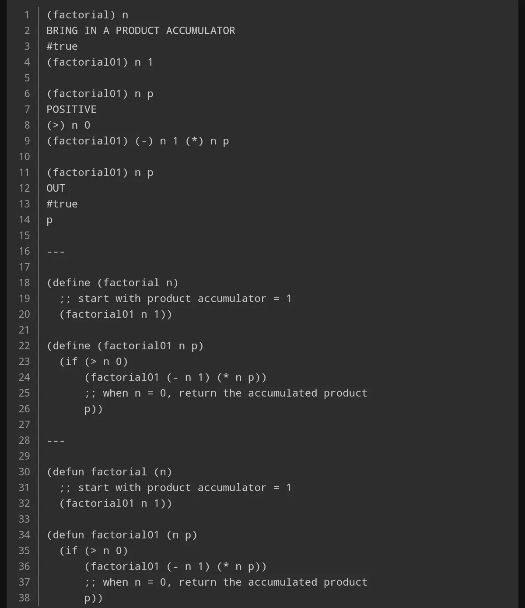This screenshot has width=525, height=608.
Task: Click the (*) operator on line 9
Action: click(194, 141)
